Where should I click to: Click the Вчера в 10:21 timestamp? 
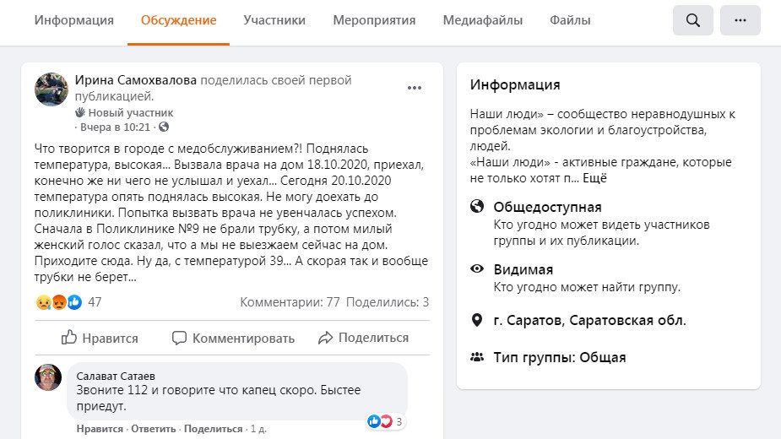115,127
